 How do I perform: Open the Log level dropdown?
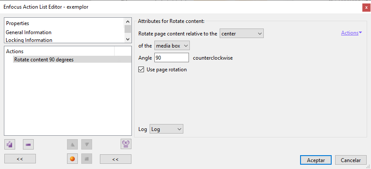click(166, 129)
